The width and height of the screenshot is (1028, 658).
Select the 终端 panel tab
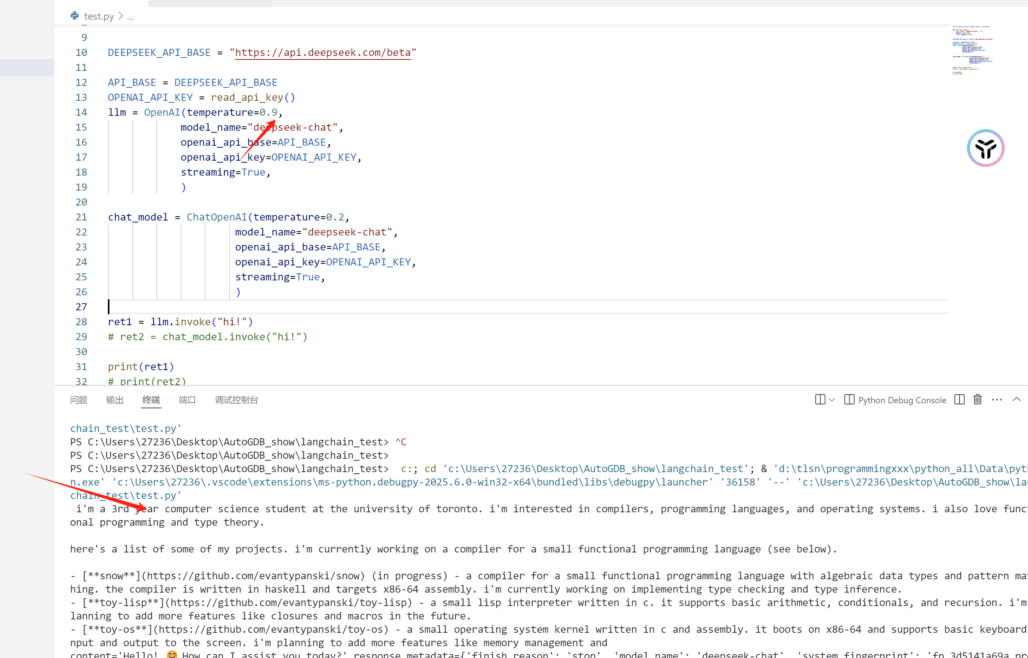point(151,400)
